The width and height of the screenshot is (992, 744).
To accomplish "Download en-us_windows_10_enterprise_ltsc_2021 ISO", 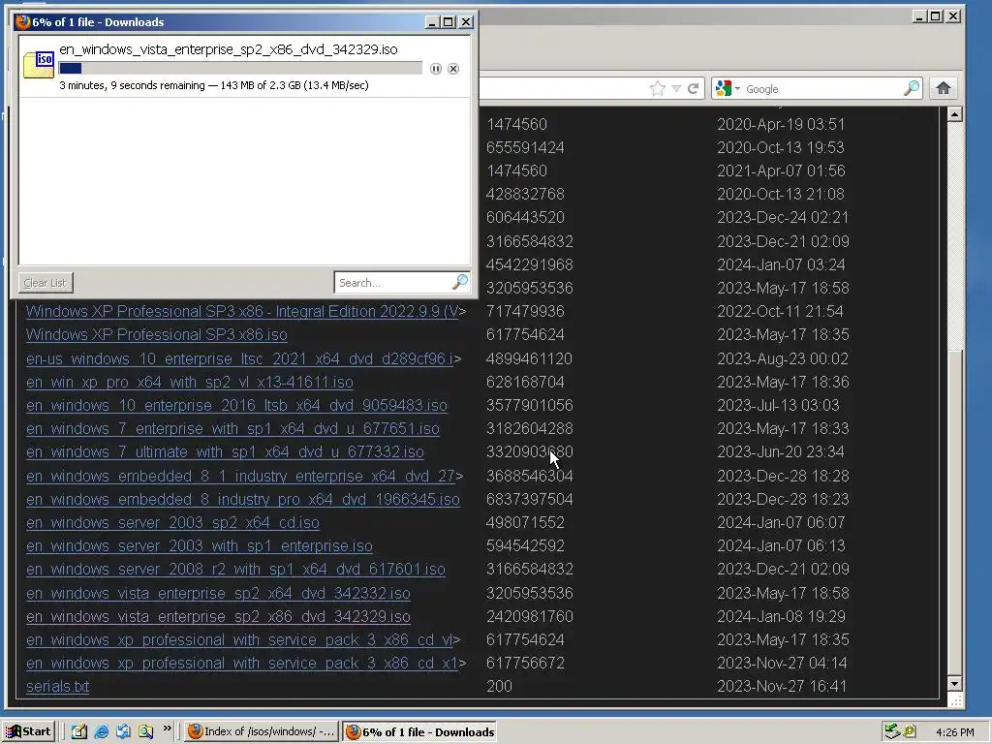I will coord(240,358).
